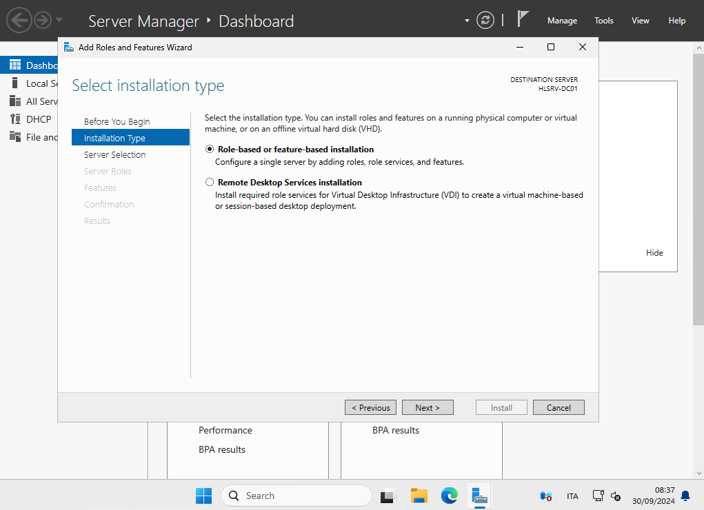Launch Microsoft Edge from the taskbar
Viewport: 704px width, 510px height.
pyautogui.click(x=450, y=496)
